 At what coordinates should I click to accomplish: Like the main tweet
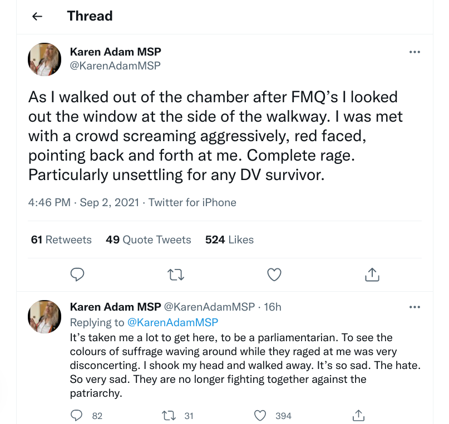pyautogui.click(x=274, y=273)
